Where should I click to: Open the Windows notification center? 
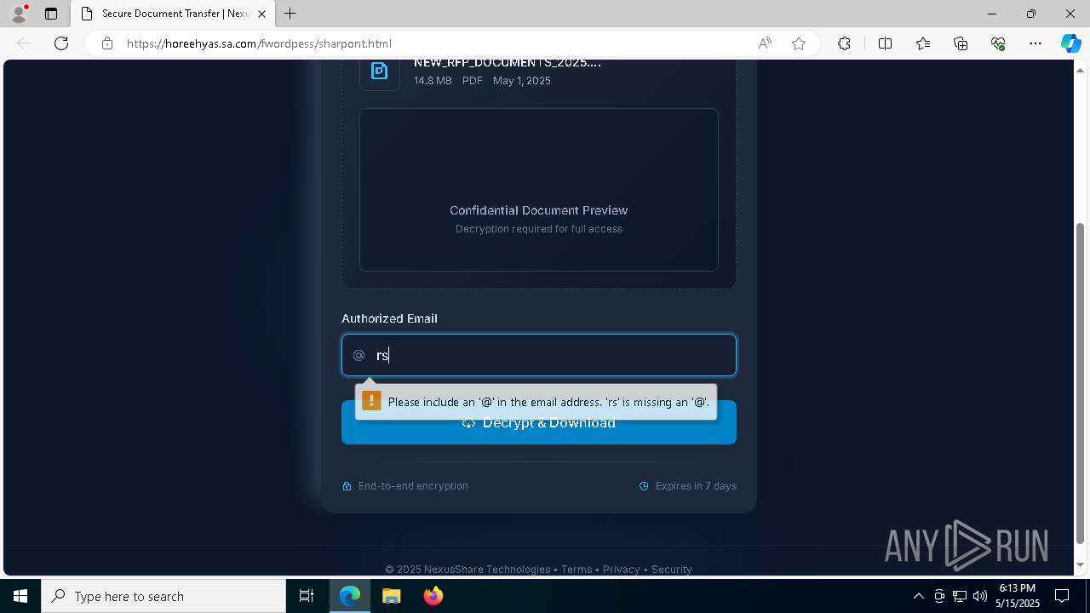coord(1062,596)
